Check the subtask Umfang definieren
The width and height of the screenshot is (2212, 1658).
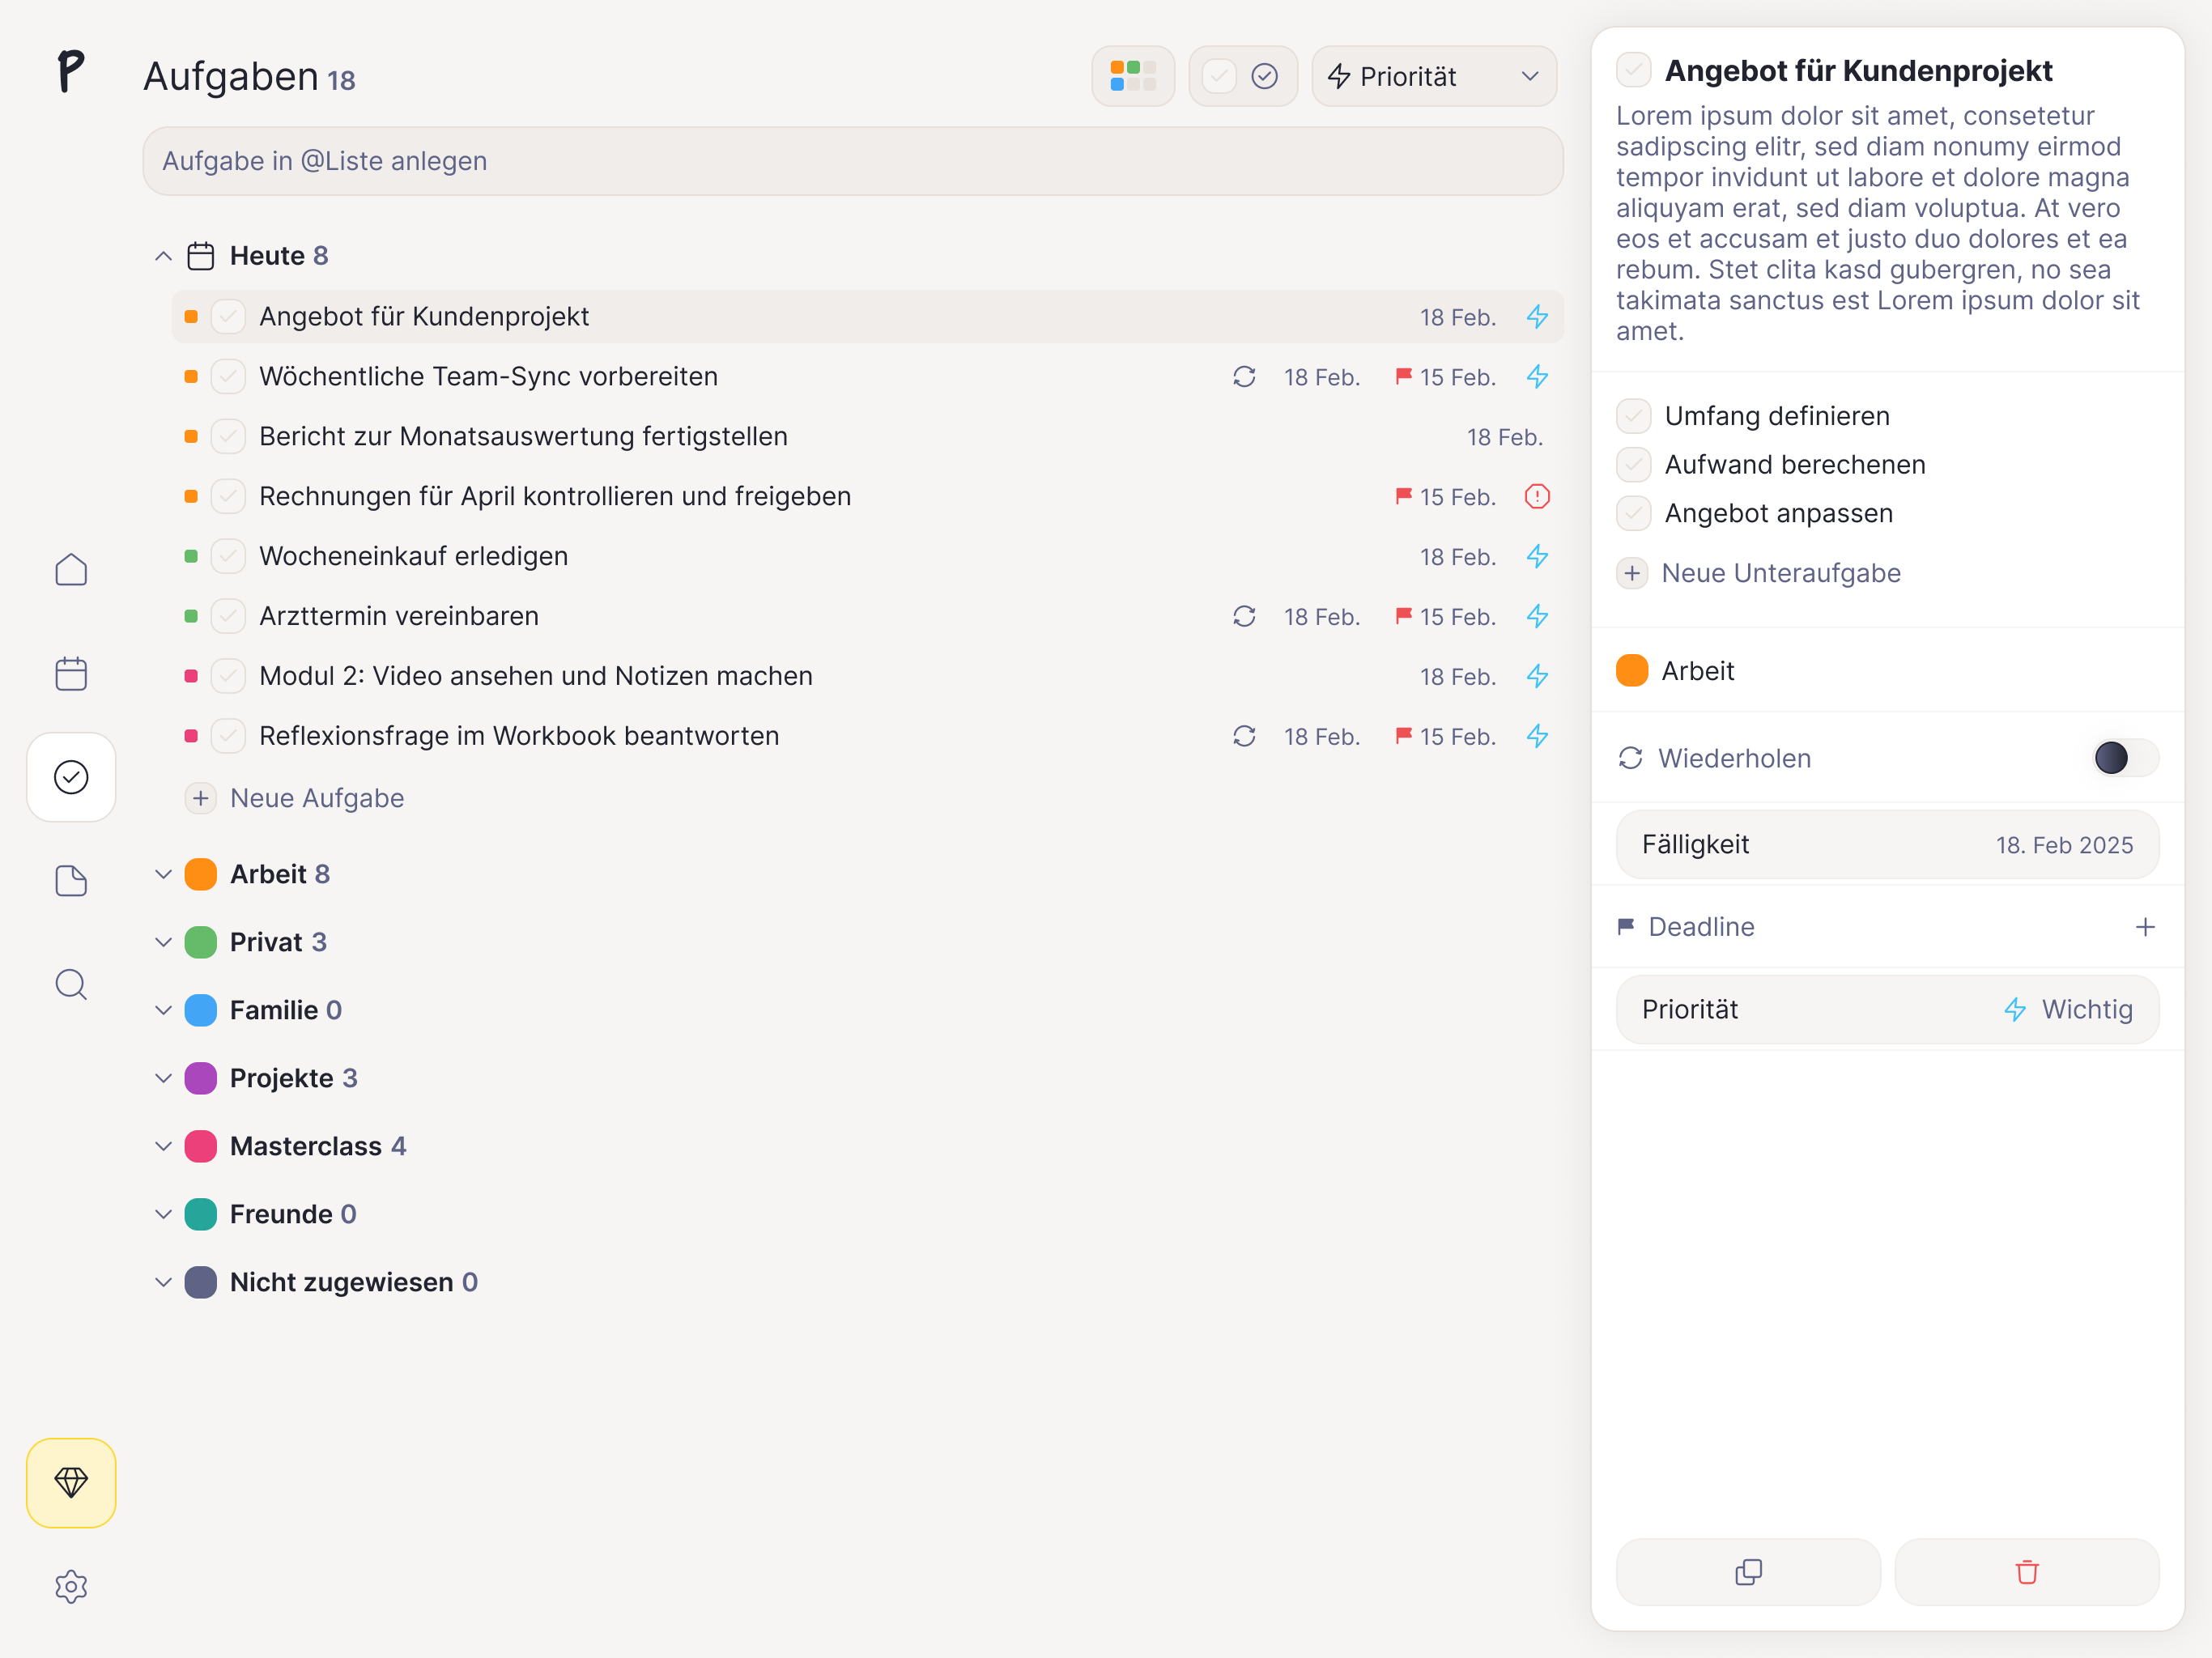(1633, 416)
